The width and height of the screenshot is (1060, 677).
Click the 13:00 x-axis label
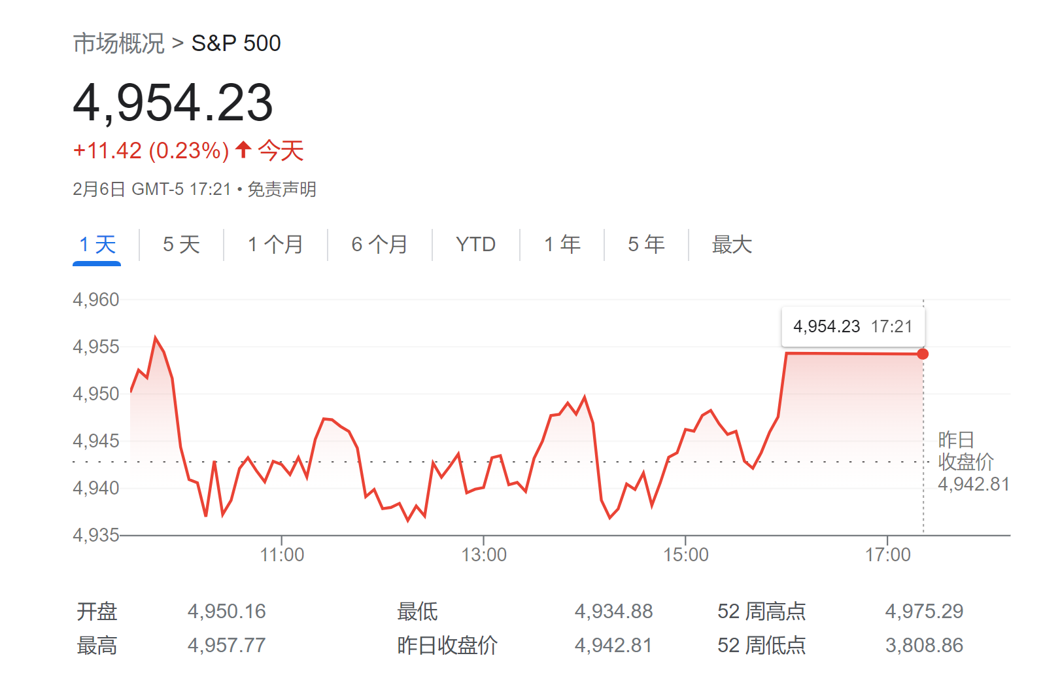tap(484, 555)
